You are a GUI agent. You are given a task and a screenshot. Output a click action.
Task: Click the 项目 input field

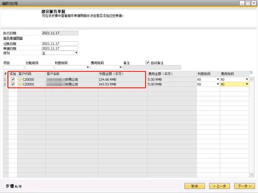pyautogui.click(x=14, y=67)
